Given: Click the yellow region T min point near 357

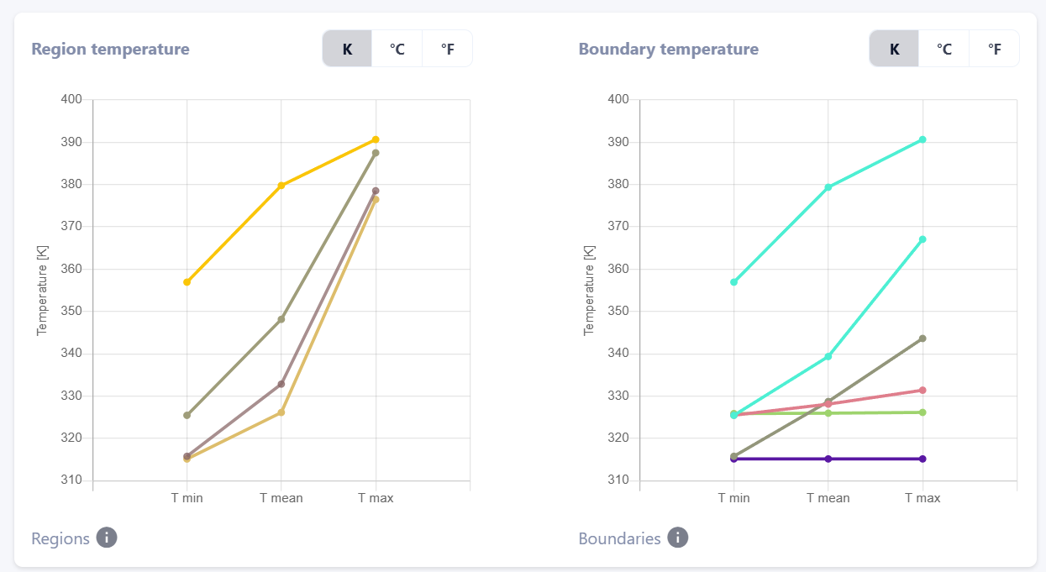Looking at the screenshot, I should [x=187, y=282].
